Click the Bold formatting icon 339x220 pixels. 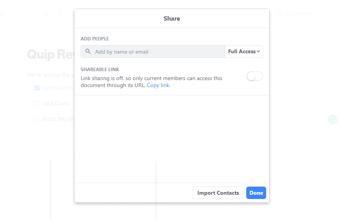(46, 14)
